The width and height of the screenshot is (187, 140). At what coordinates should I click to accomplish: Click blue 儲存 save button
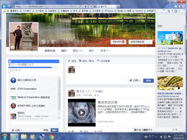pyautogui.click(x=55, y=130)
